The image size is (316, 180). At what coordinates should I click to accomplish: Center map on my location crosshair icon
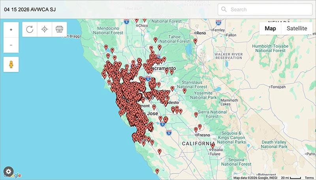pyautogui.click(x=45, y=29)
